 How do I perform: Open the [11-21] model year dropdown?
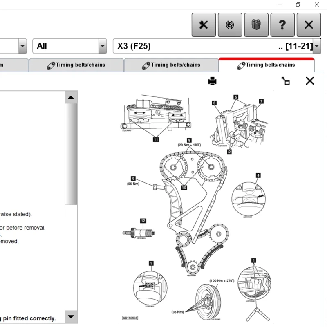(x=316, y=46)
